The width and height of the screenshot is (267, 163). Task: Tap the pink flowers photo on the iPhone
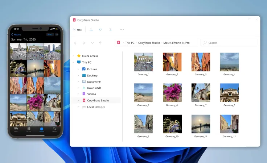point(35,103)
